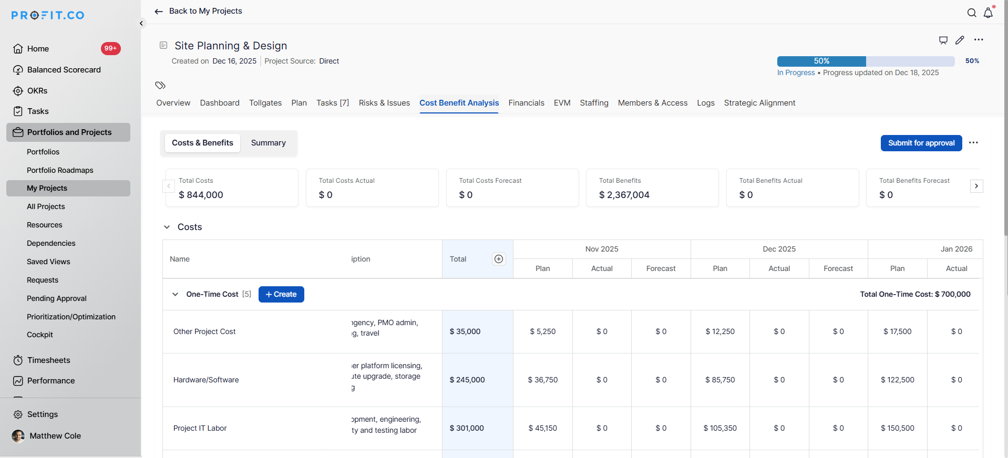Viewport: 1008px width, 458px height.
Task: Open project header three-dot menu
Action: point(979,40)
